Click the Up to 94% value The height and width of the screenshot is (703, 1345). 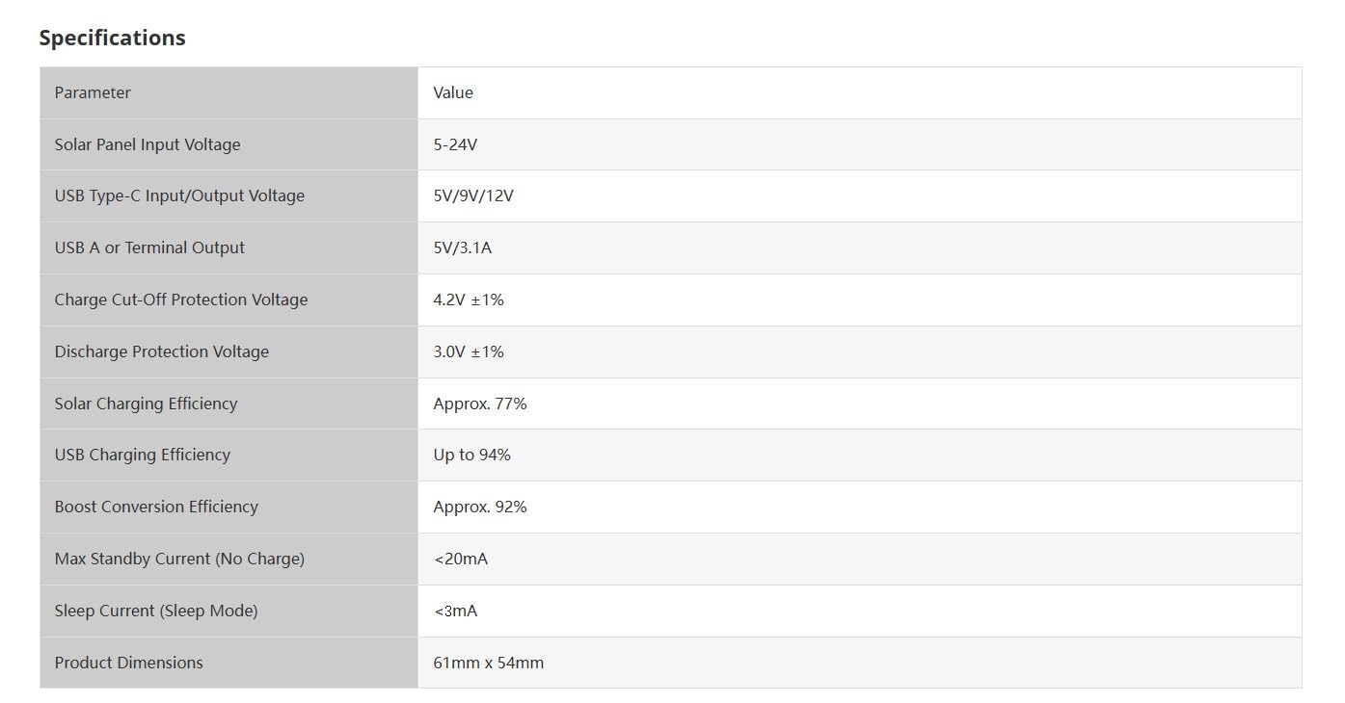point(471,455)
